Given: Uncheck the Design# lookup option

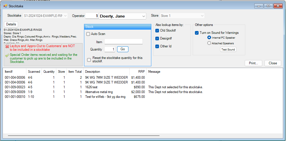Looking at the screenshot, I should coord(157,38).
